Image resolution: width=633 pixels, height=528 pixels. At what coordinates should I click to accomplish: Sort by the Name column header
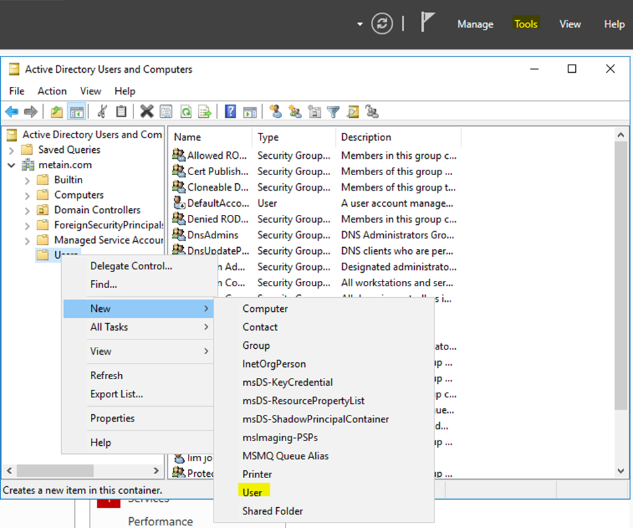click(210, 137)
